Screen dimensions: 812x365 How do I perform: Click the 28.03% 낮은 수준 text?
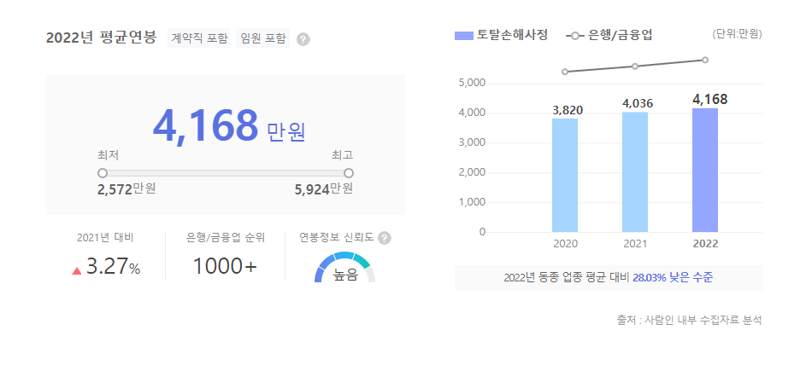673,278
